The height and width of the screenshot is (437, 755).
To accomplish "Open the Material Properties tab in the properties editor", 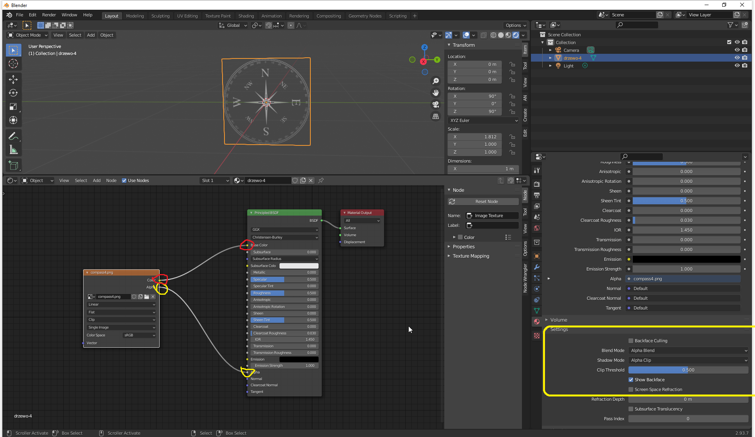I will 536,321.
